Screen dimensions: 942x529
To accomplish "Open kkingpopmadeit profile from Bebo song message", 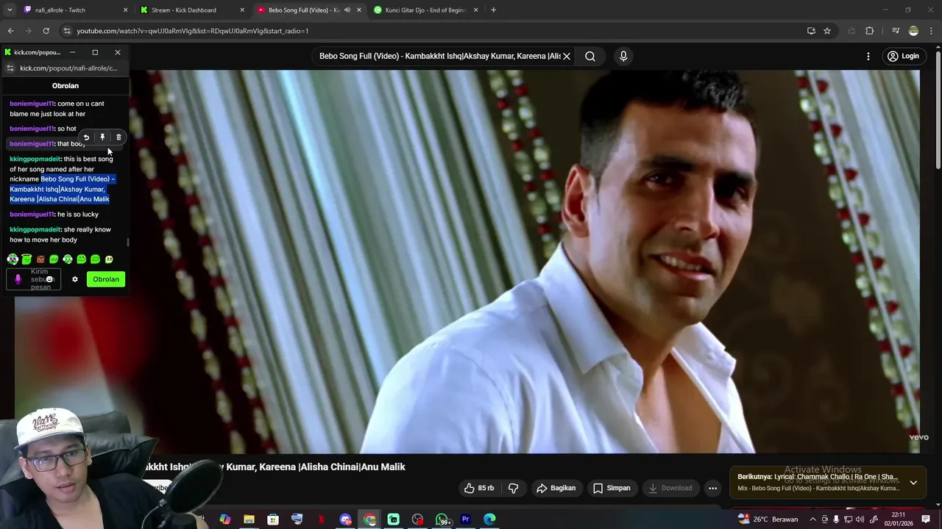I will (x=35, y=159).
